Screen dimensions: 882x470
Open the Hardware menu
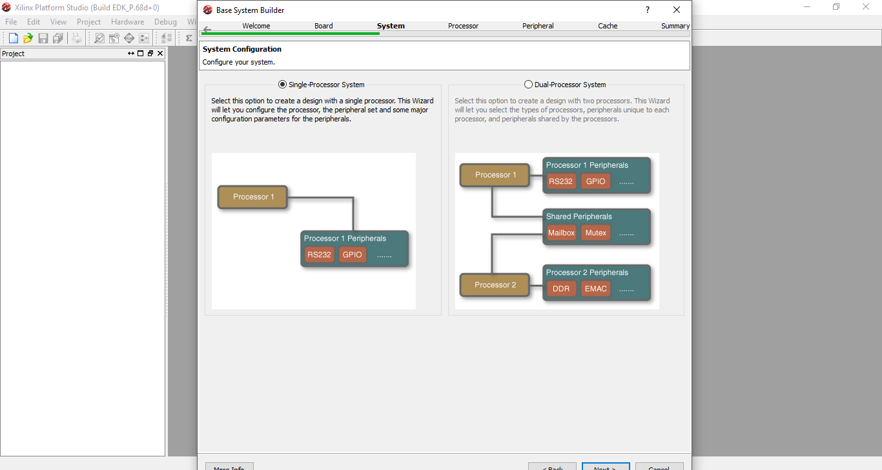click(x=127, y=22)
